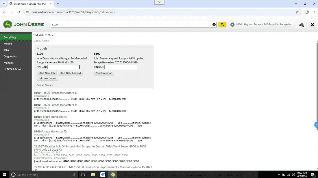Click Start New Job for 1Z0 623000-624999 model
318x178 pixels.
pyautogui.click(x=104, y=73)
